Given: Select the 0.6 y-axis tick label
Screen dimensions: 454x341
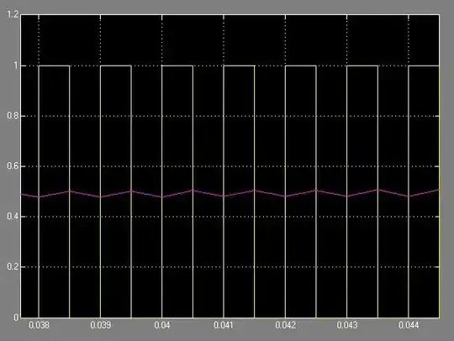Looking at the screenshot, I should tap(13, 166).
